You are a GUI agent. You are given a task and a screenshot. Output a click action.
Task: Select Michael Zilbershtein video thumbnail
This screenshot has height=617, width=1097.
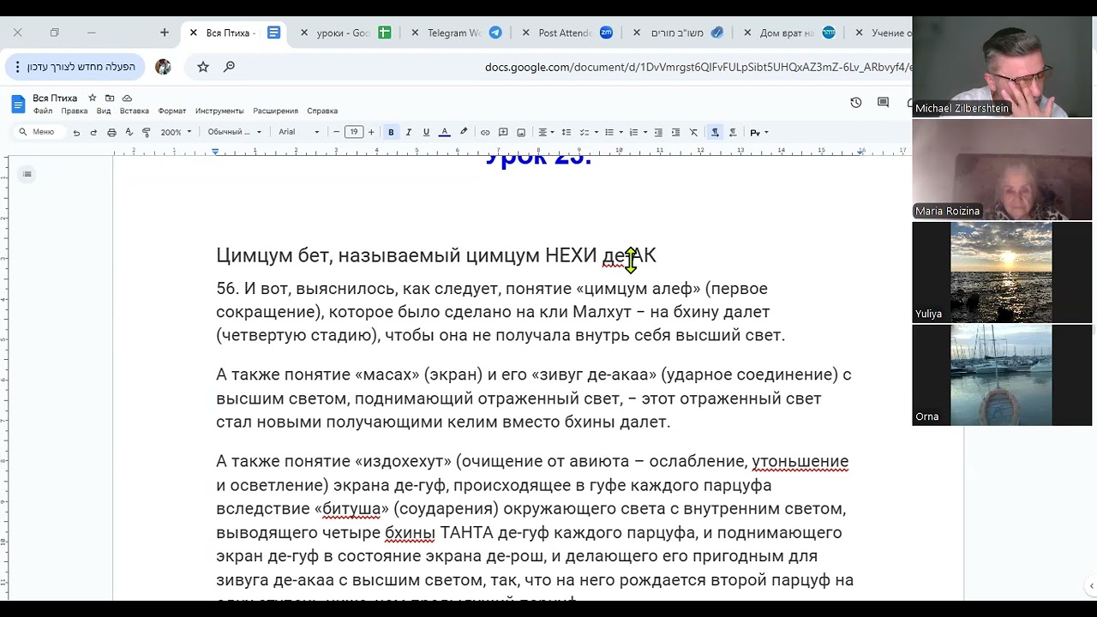point(1002,68)
